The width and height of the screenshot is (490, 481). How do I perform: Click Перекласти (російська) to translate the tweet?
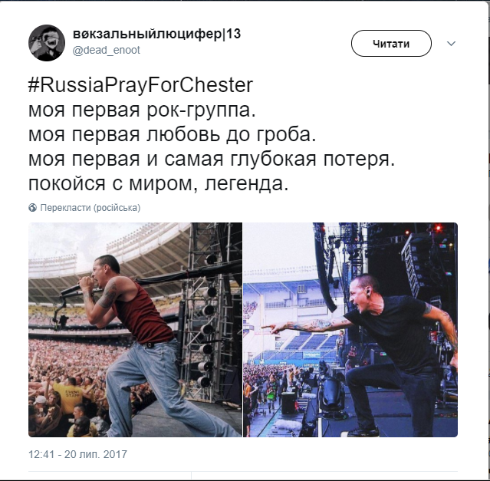(x=90, y=208)
